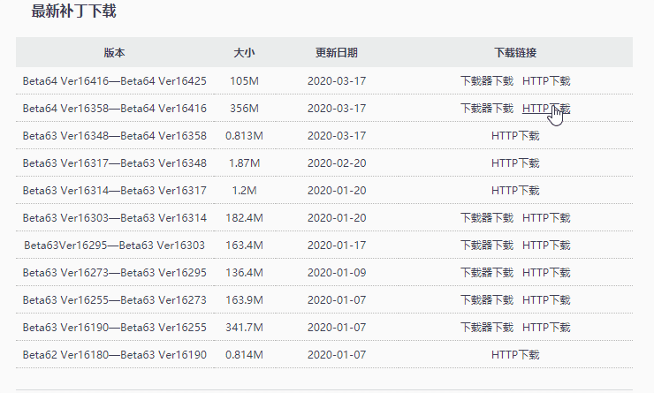Click 下载器下载 for the 136.4M patch
This screenshot has height=393, width=654.
tap(486, 273)
